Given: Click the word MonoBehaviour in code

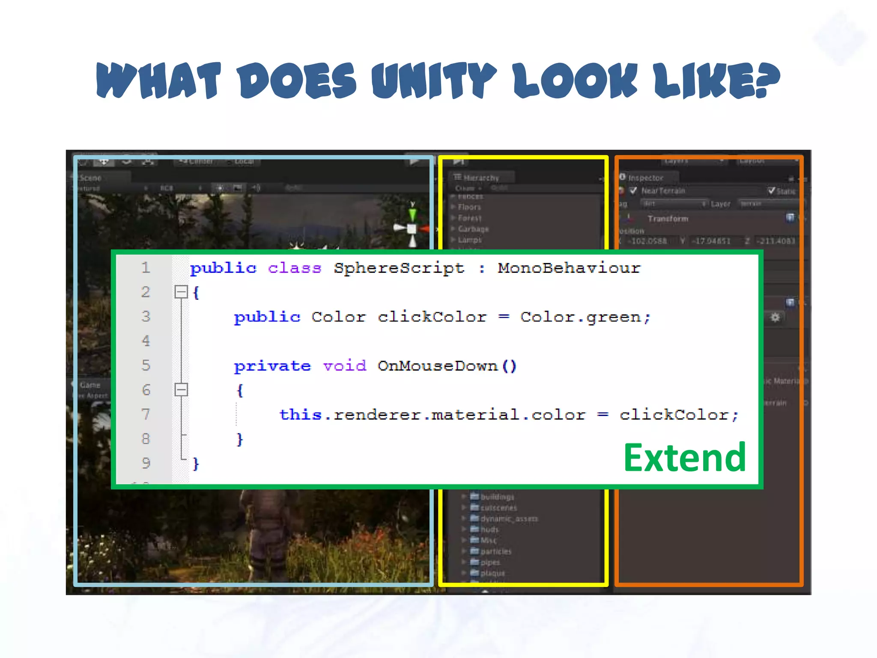Looking at the screenshot, I should coord(569,268).
